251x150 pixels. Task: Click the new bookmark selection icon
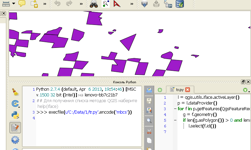point(34,4)
